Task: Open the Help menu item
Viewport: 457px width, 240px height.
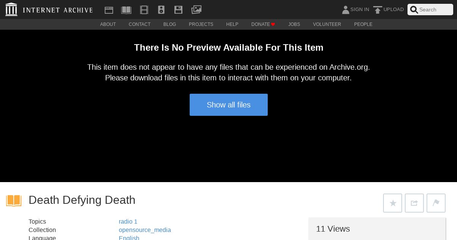Action: (x=232, y=24)
